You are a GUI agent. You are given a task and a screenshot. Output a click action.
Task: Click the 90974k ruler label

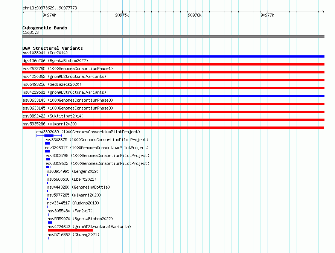(x=49, y=15)
